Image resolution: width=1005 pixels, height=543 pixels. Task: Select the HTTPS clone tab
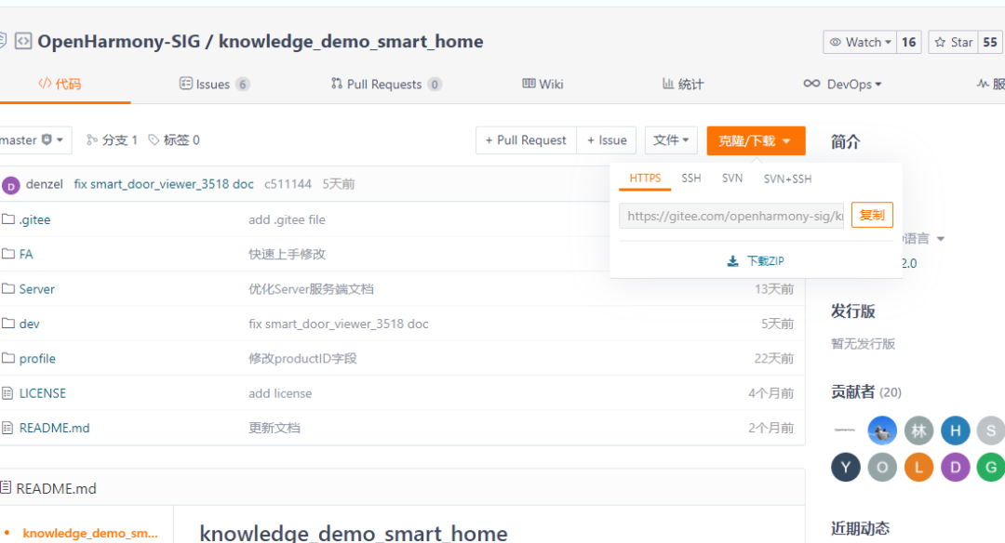coord(645,178)
